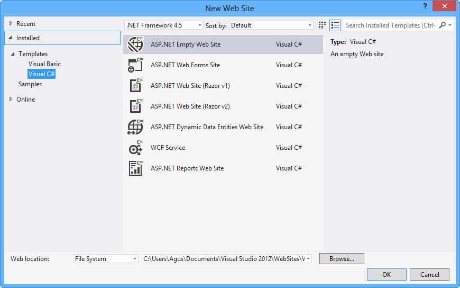Close the New Web Site dialog
460x288 pixels.
pos(445,6)
